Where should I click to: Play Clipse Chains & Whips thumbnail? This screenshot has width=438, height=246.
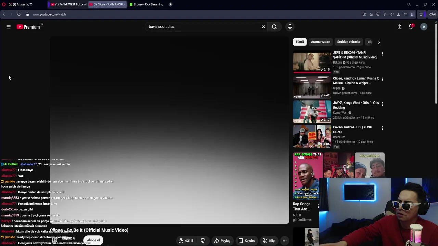click(312, 87)
